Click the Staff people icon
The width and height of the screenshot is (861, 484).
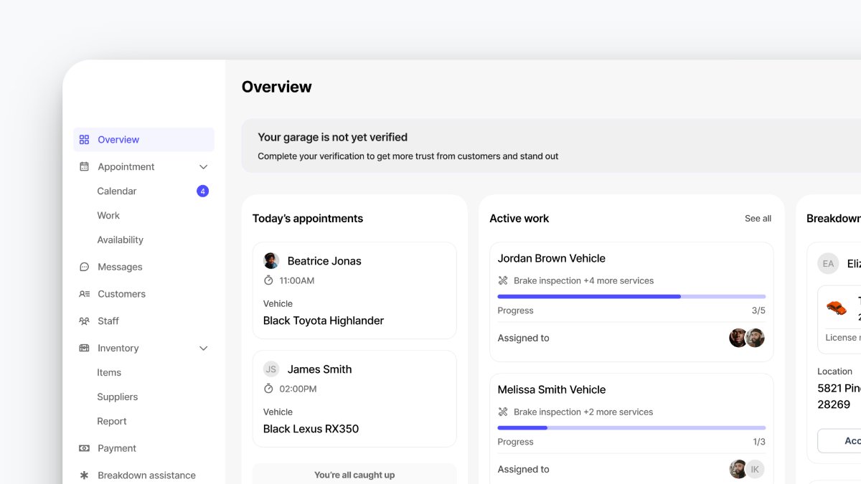pos(84,321)
